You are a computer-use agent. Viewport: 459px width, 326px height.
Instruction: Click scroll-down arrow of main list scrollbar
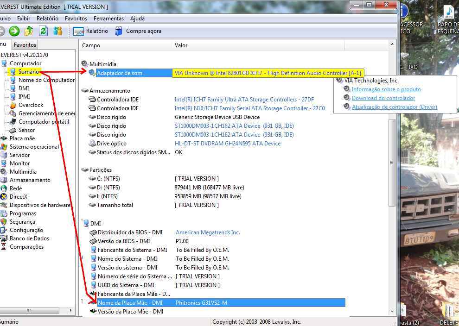tap(392, 312)
